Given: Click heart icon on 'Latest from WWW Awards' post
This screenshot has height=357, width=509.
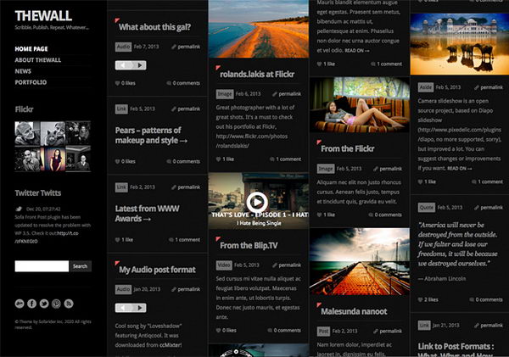Looking at the screenshot, I should pyautogui.click(x=118, y=239).
